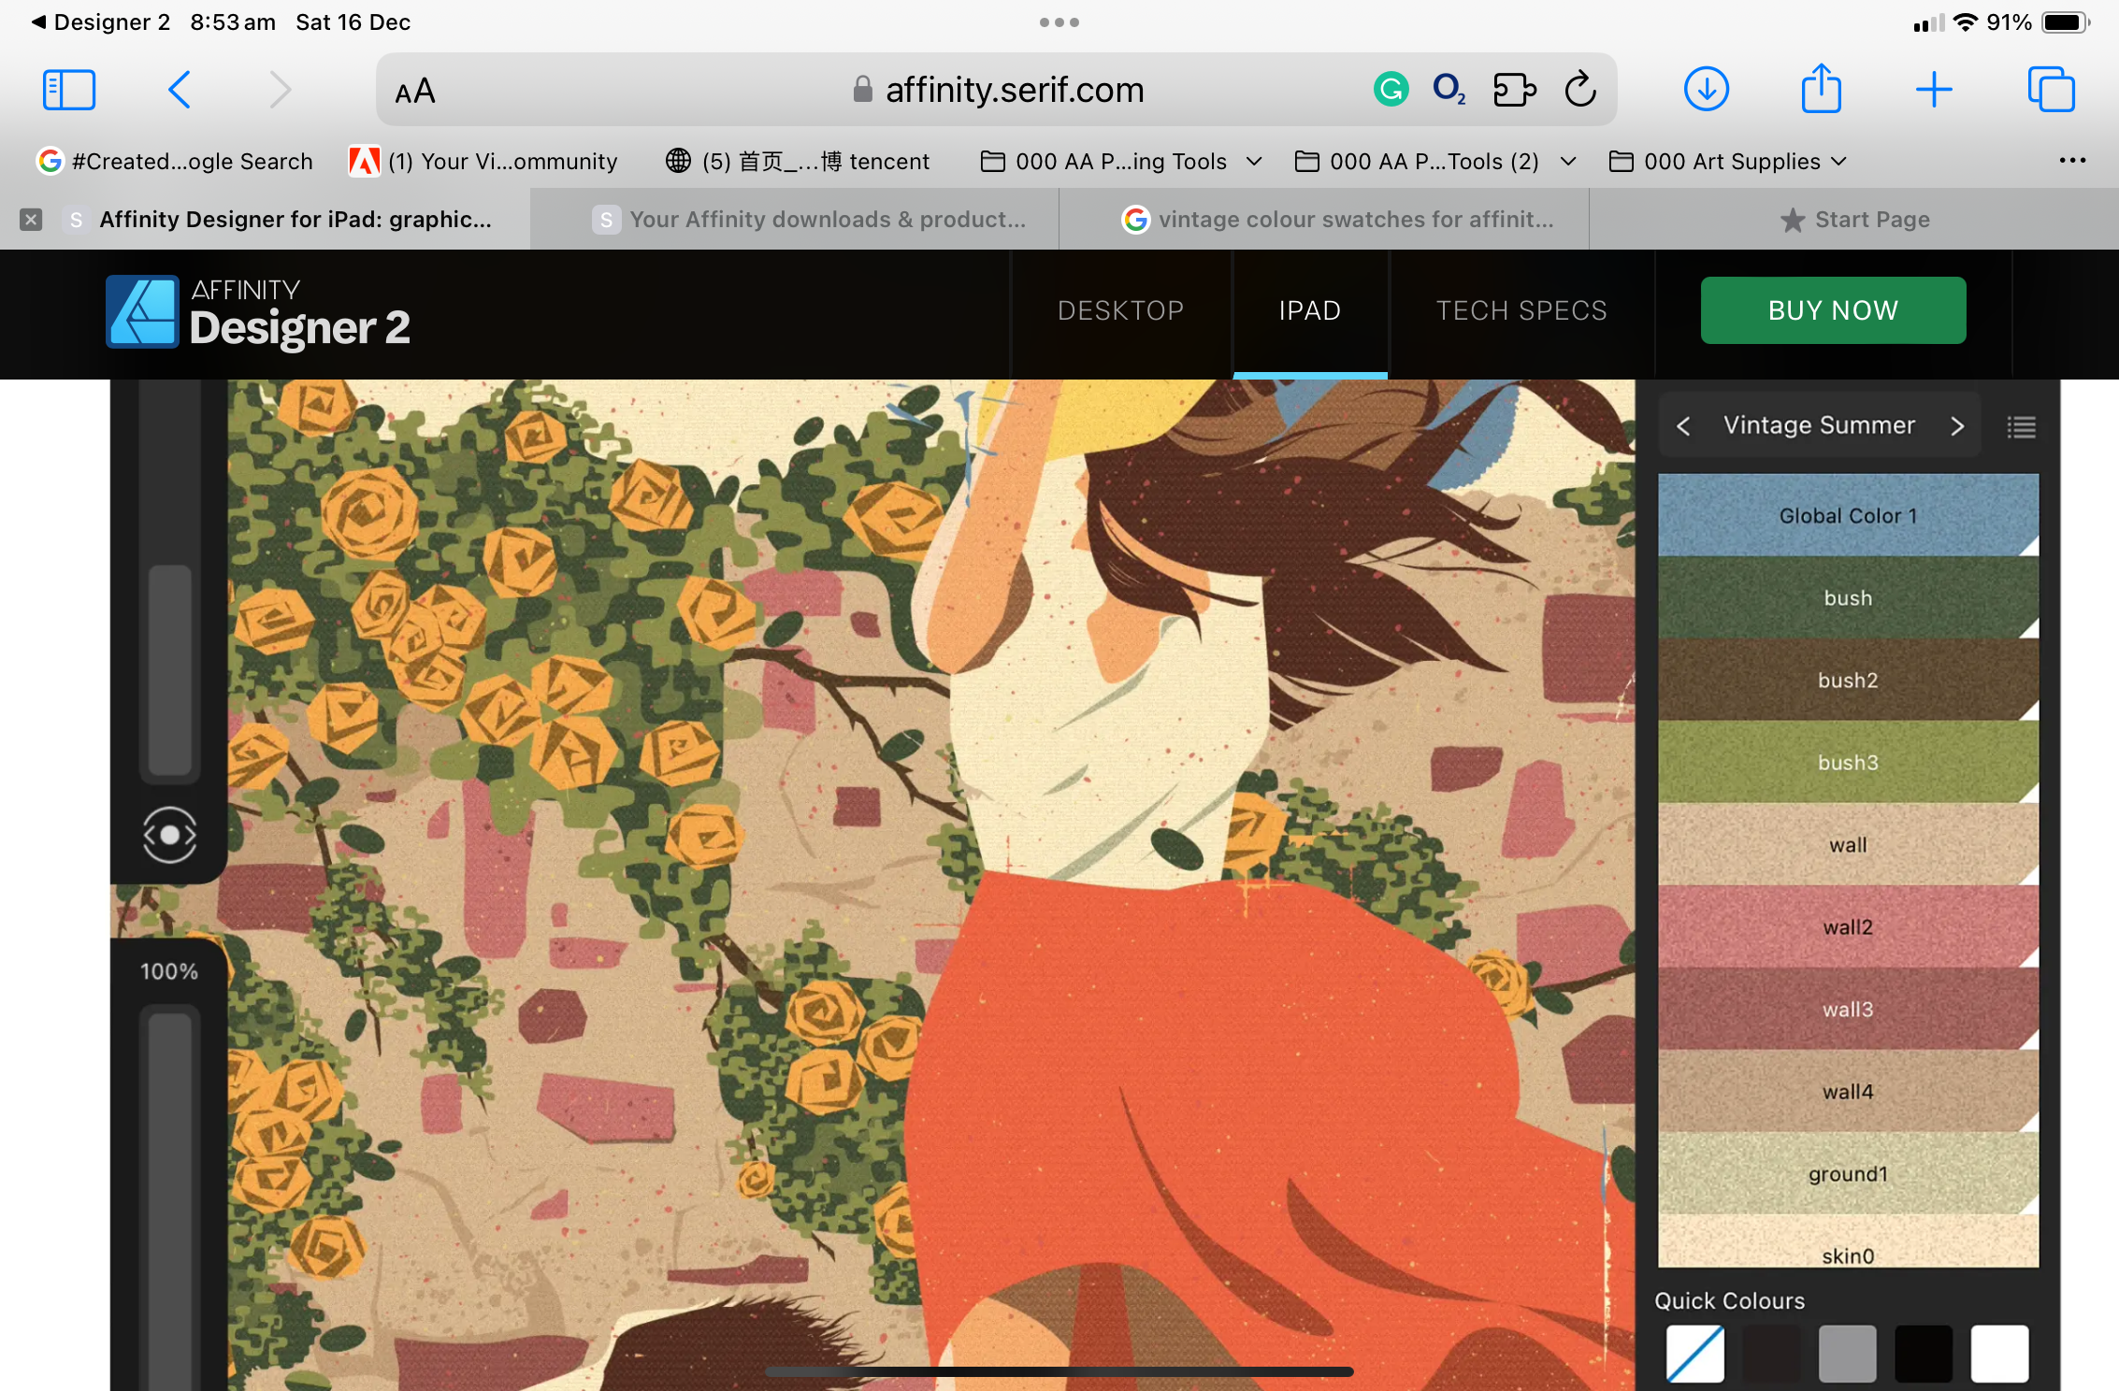2119x1391 pixels.
Task: Reload the affinity.serif.com page
Action: pyautogui.click(x=1580, y=90)
